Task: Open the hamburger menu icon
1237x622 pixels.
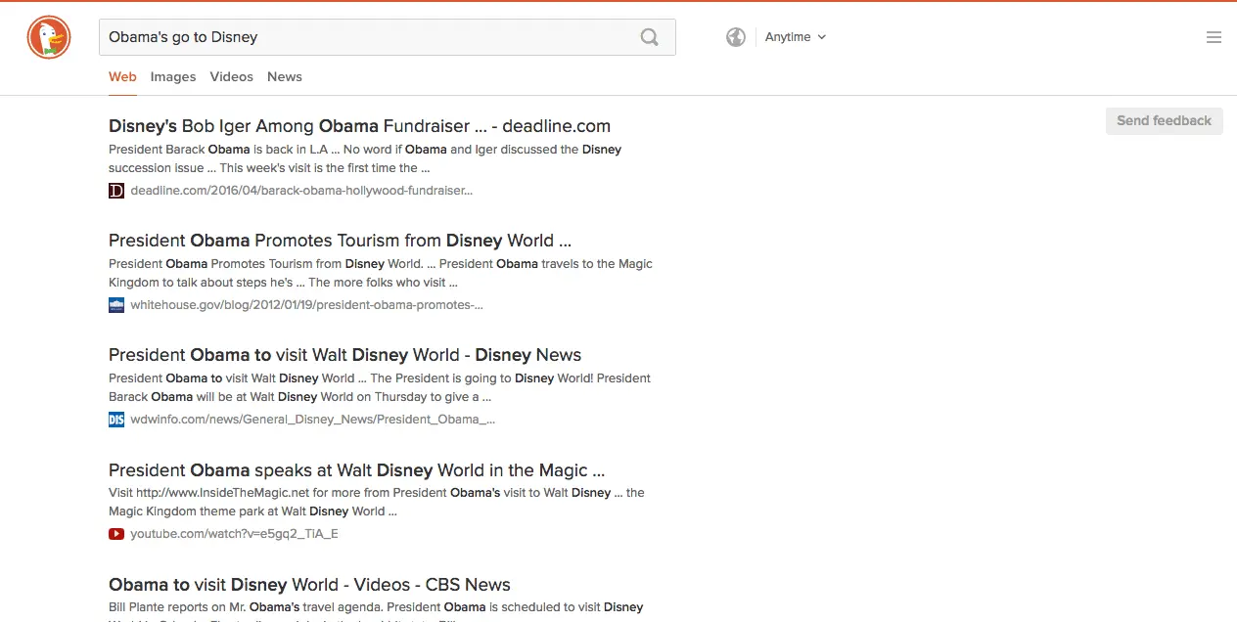Action: click(x=1214, y=37)
